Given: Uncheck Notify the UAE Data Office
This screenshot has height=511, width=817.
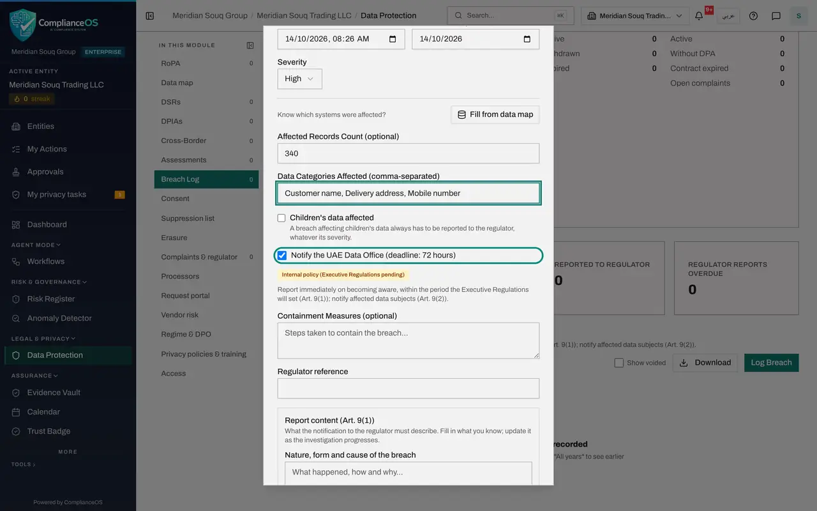Looking at the screenshot, I should [x=282, y=256].
